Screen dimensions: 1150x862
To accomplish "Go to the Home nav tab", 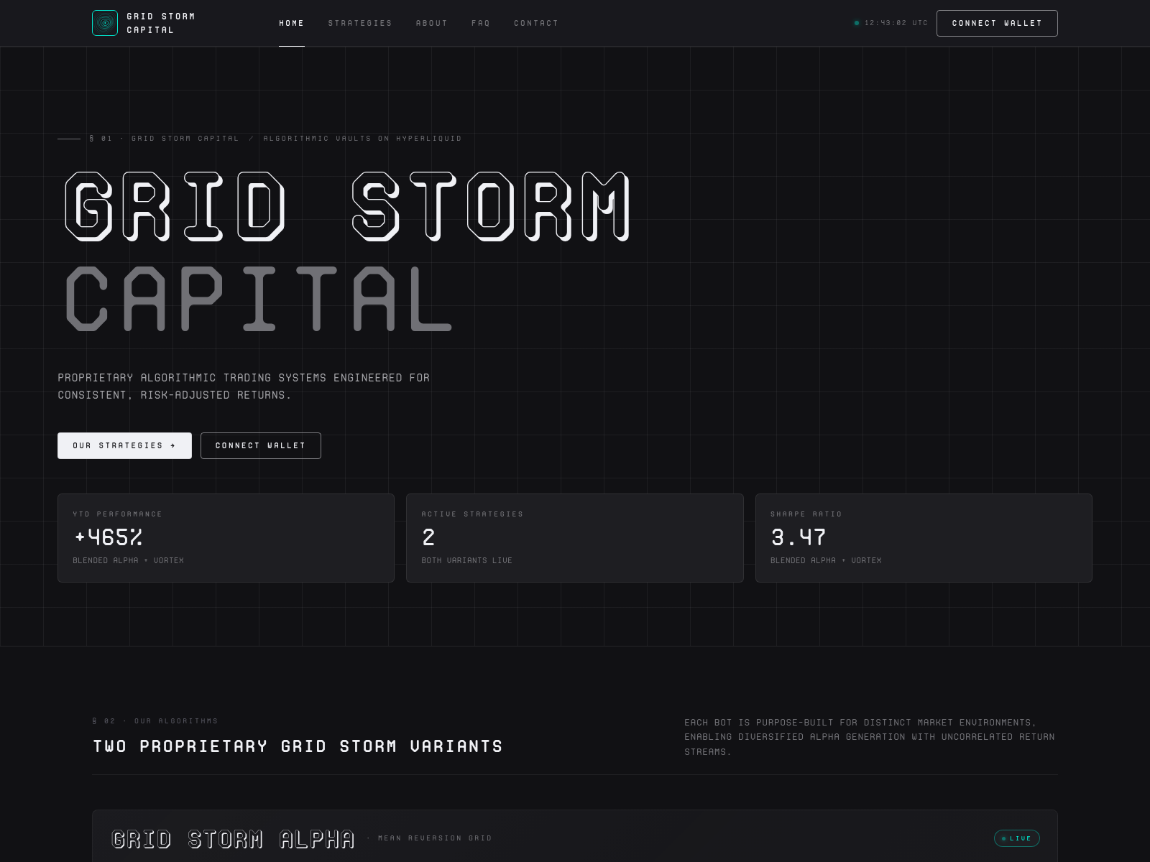I will [x=291, y=23].
